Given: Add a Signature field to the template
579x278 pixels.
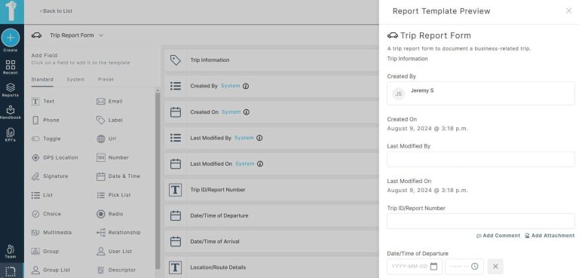Looking at the screenshot, I should [x=50, y=176].
